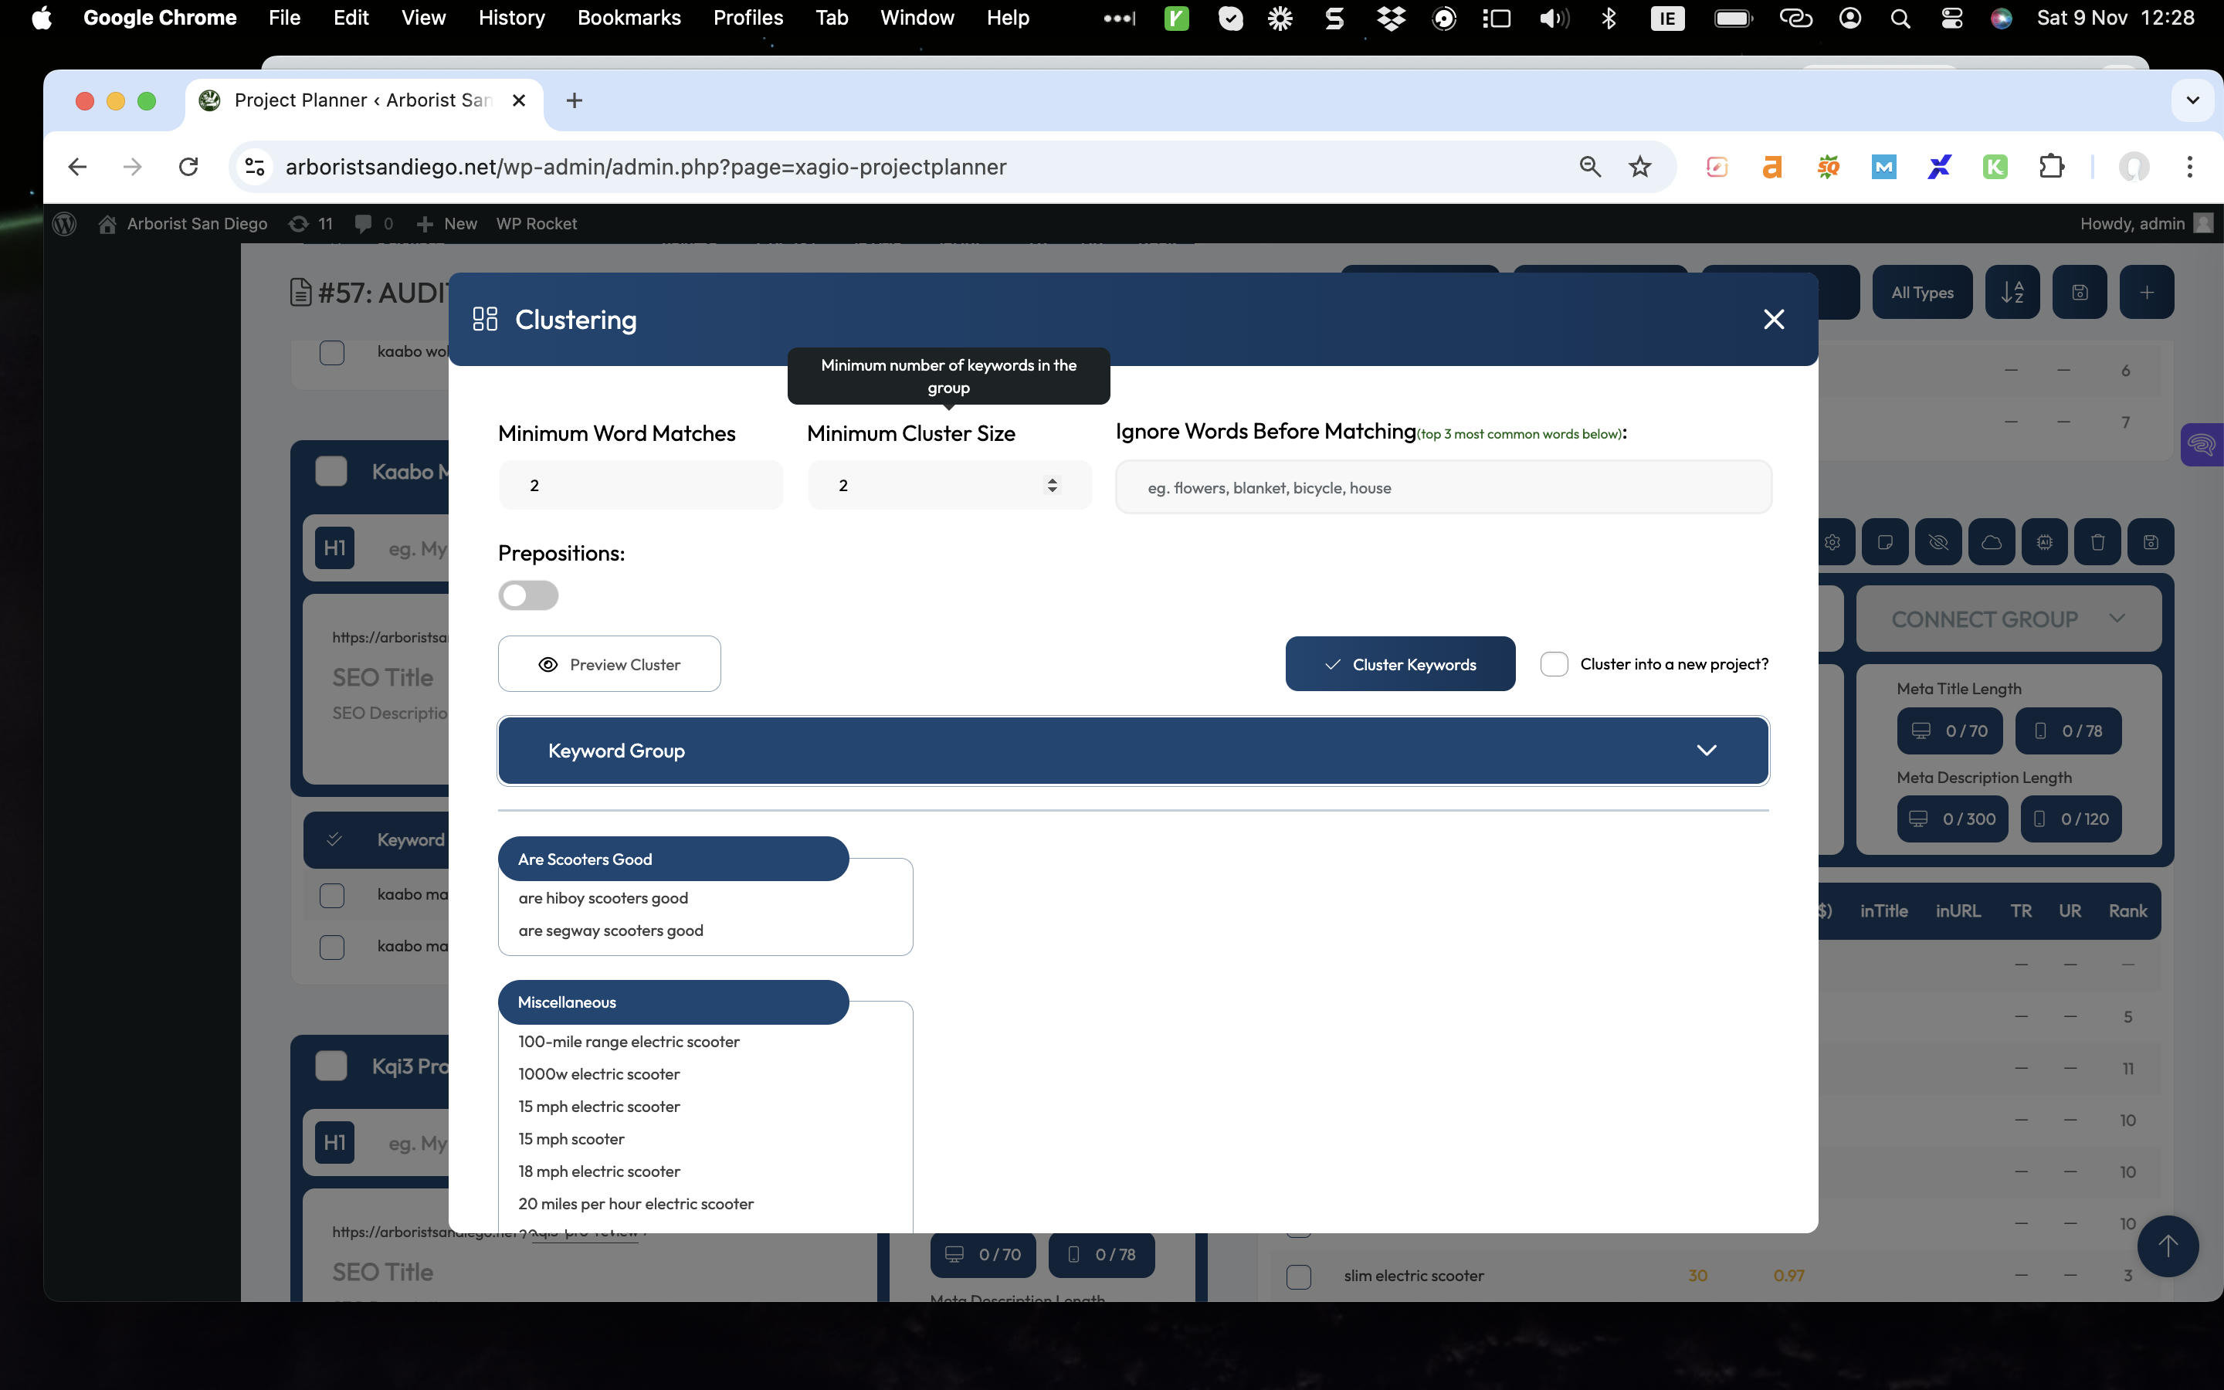Click the 'Are Scooters Good' cluster header

pos(673,859)
